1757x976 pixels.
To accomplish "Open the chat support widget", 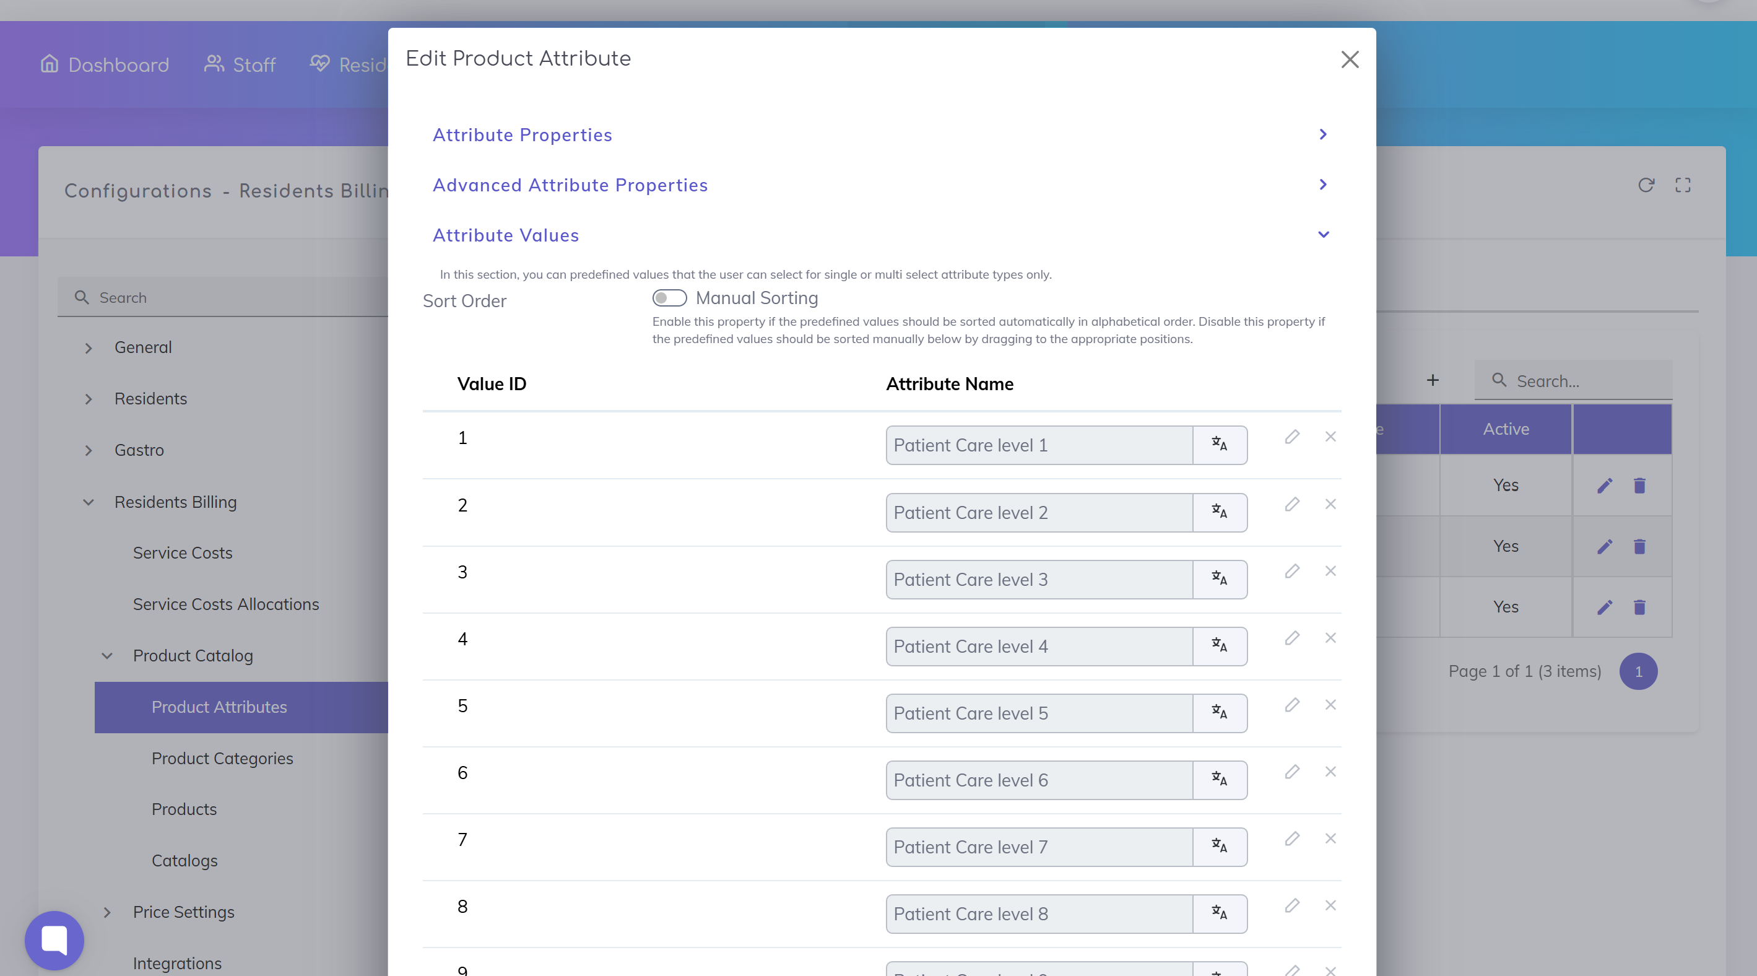I will point(54,940).
